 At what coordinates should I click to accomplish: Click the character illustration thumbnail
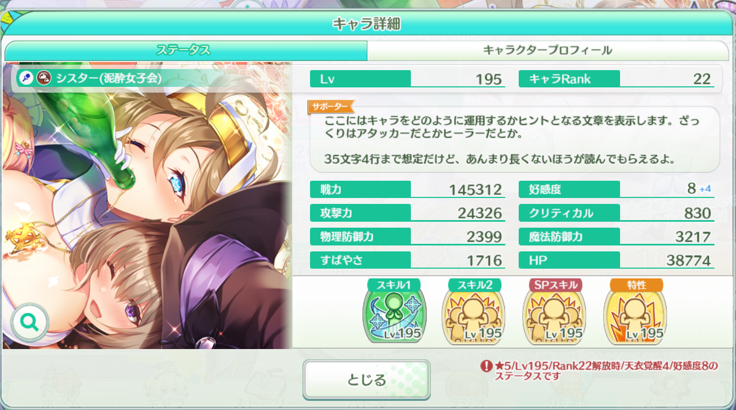pyautogui.click(x=147, y=206)
